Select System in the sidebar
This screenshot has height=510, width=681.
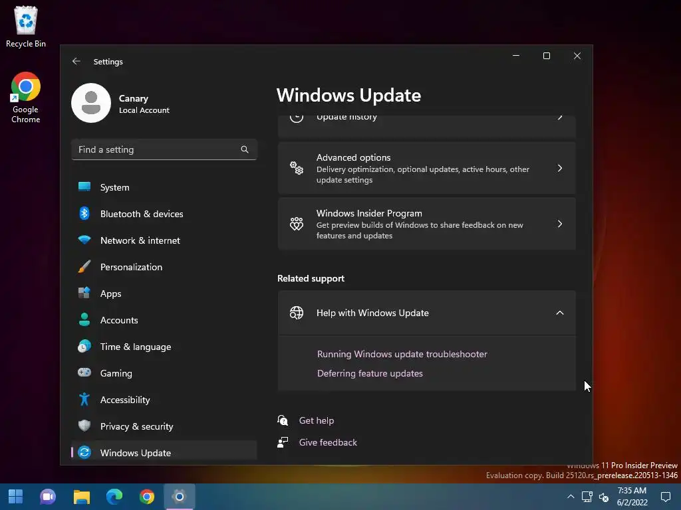click(x=164, y=187)
